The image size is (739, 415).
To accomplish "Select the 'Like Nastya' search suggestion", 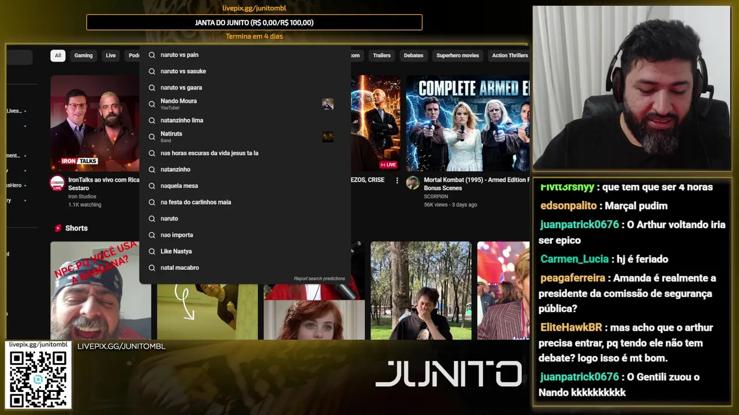I will coord(245,251).
